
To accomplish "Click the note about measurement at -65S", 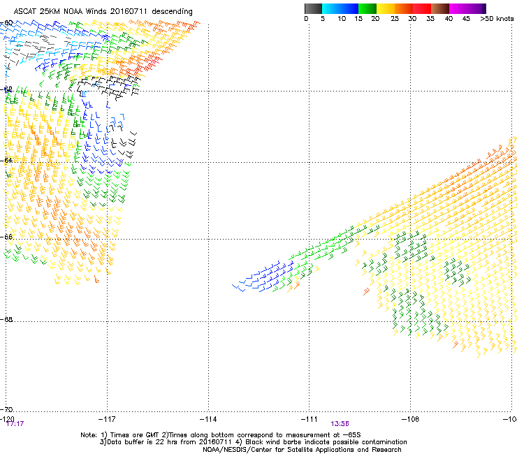I will (x=261, y=435).
